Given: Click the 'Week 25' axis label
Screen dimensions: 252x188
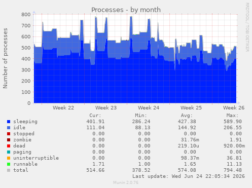Looking at the screenshot, I should pos(191,108).
